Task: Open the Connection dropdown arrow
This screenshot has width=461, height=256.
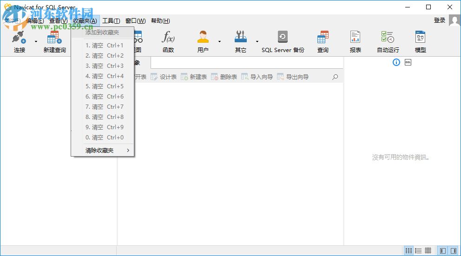Action: (x=36, y=42)
